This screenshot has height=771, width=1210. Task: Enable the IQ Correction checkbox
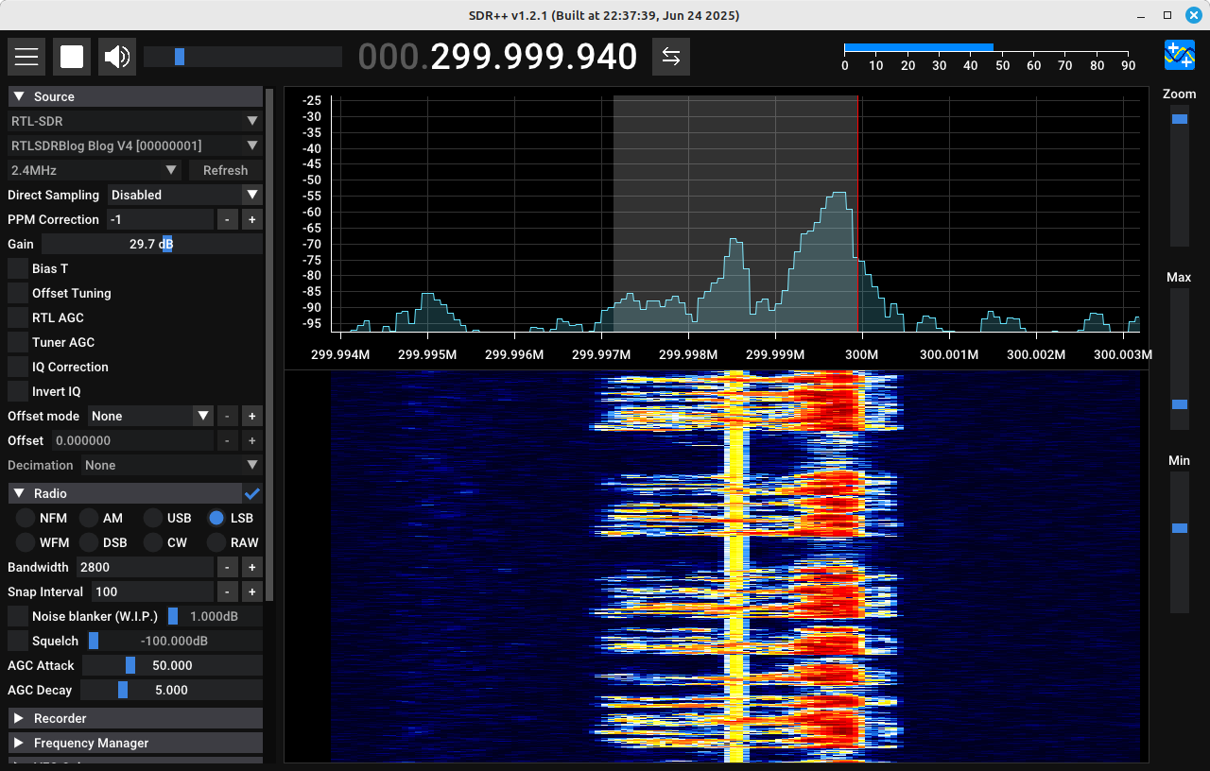click(x=18, y=367)
